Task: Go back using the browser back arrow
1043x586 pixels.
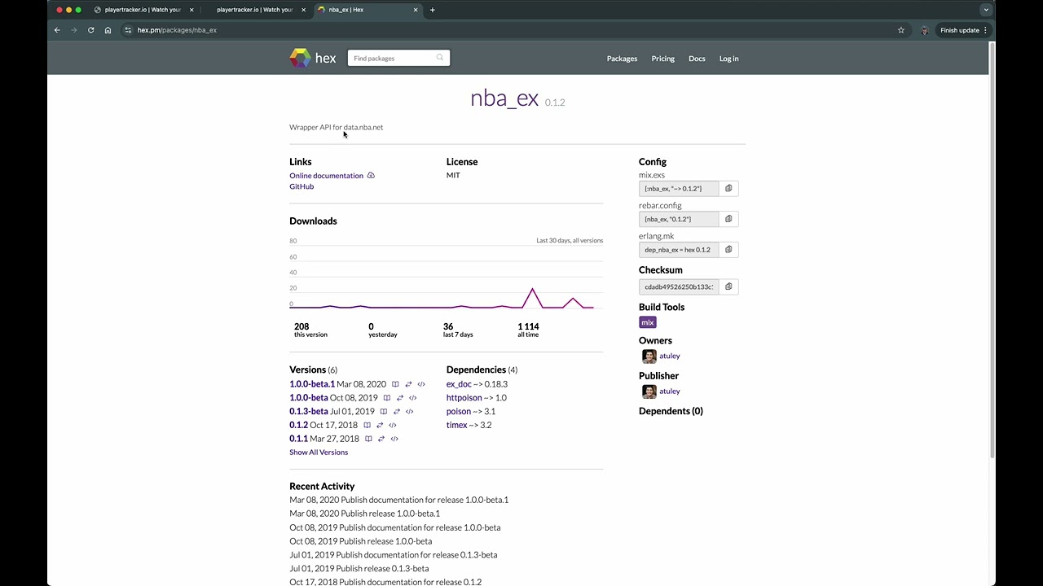Action: point(57,30)
